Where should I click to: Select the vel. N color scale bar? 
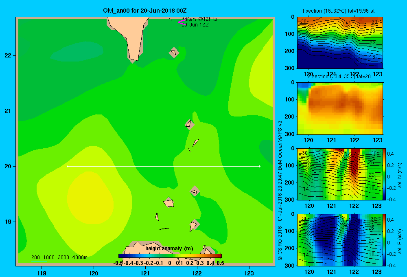coord(384,174)
